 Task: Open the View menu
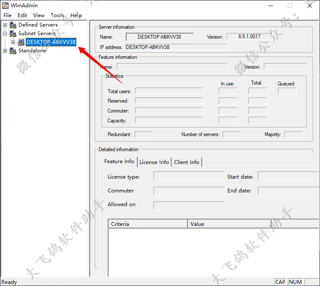click(x=39, y=15)
